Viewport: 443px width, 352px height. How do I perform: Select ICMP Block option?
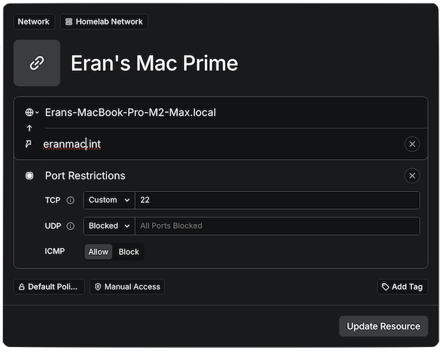click(x=129, y=252)
